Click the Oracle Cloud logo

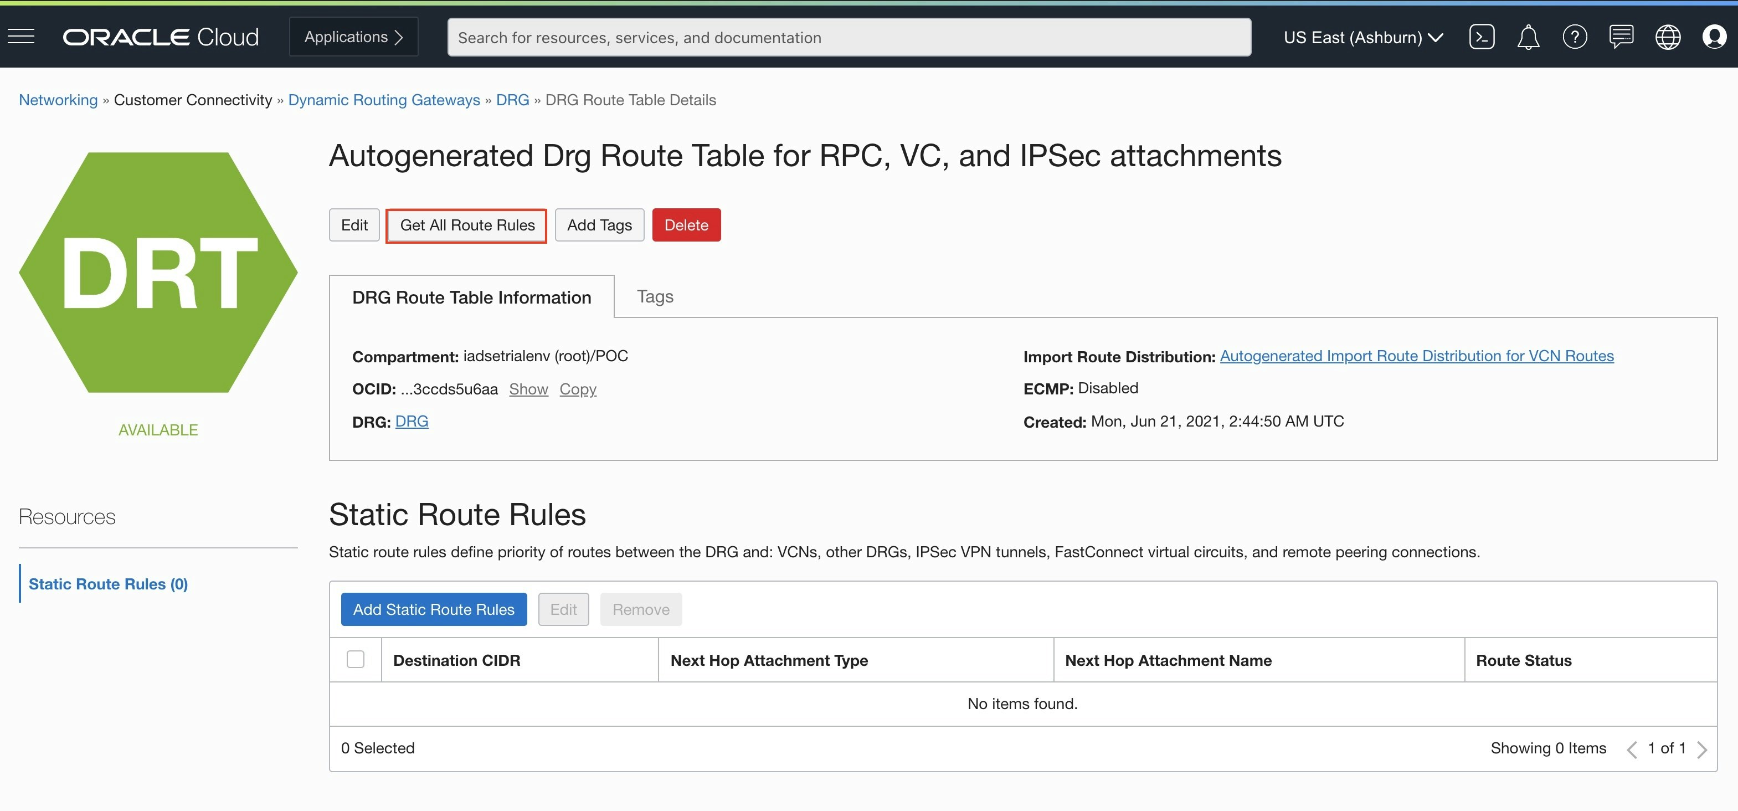click(x=161, y=37)
